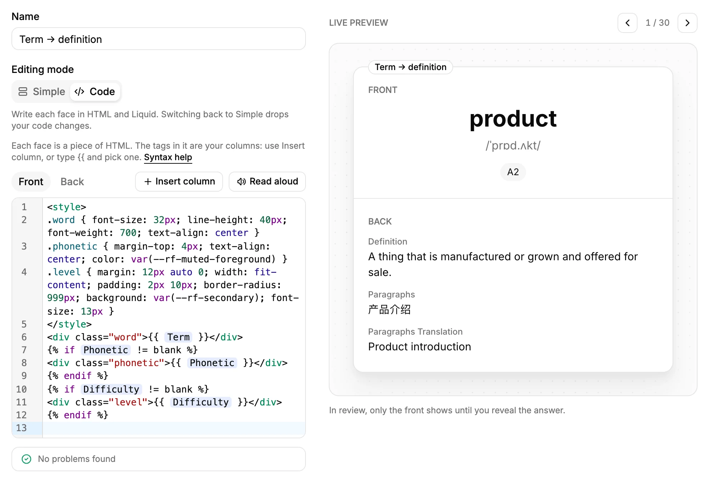This screenshot has width=709, height=483.
Task: Click the green check status icon
Action: click(26, 459)
